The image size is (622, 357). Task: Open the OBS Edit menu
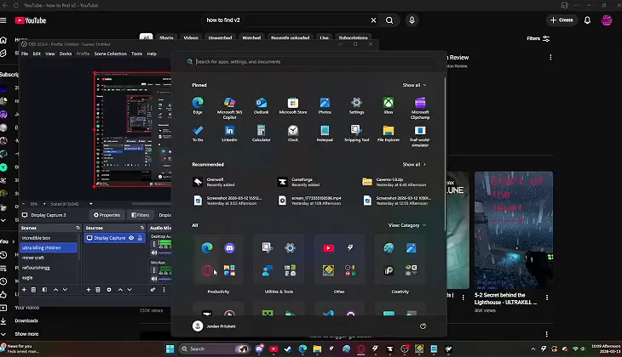[x=37, y=54]
